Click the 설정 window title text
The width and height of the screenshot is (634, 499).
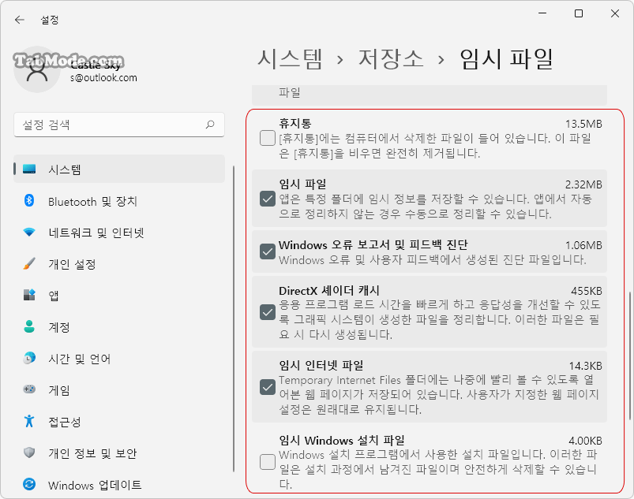point(50,20)
